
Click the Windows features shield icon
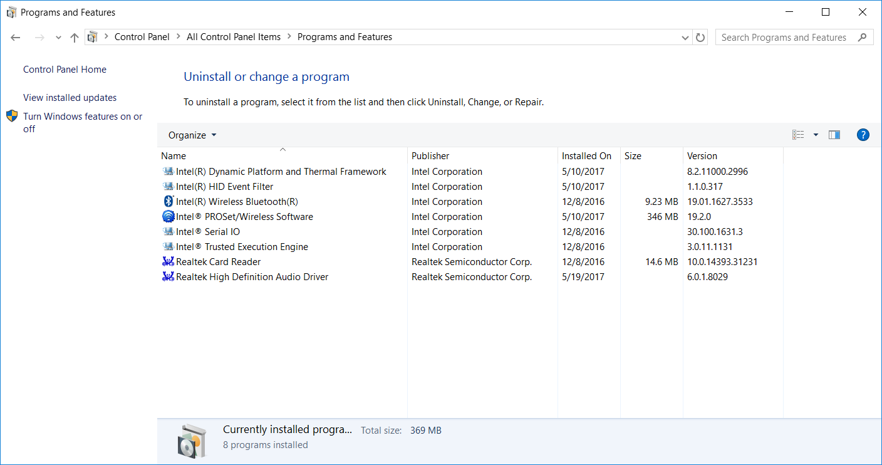point(12,116)
